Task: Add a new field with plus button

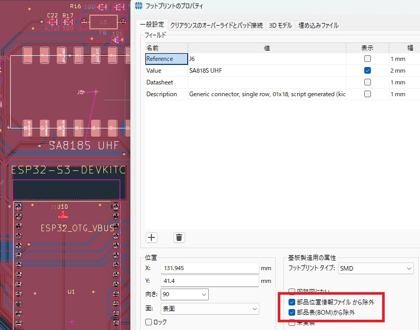Action: point(151,237)
